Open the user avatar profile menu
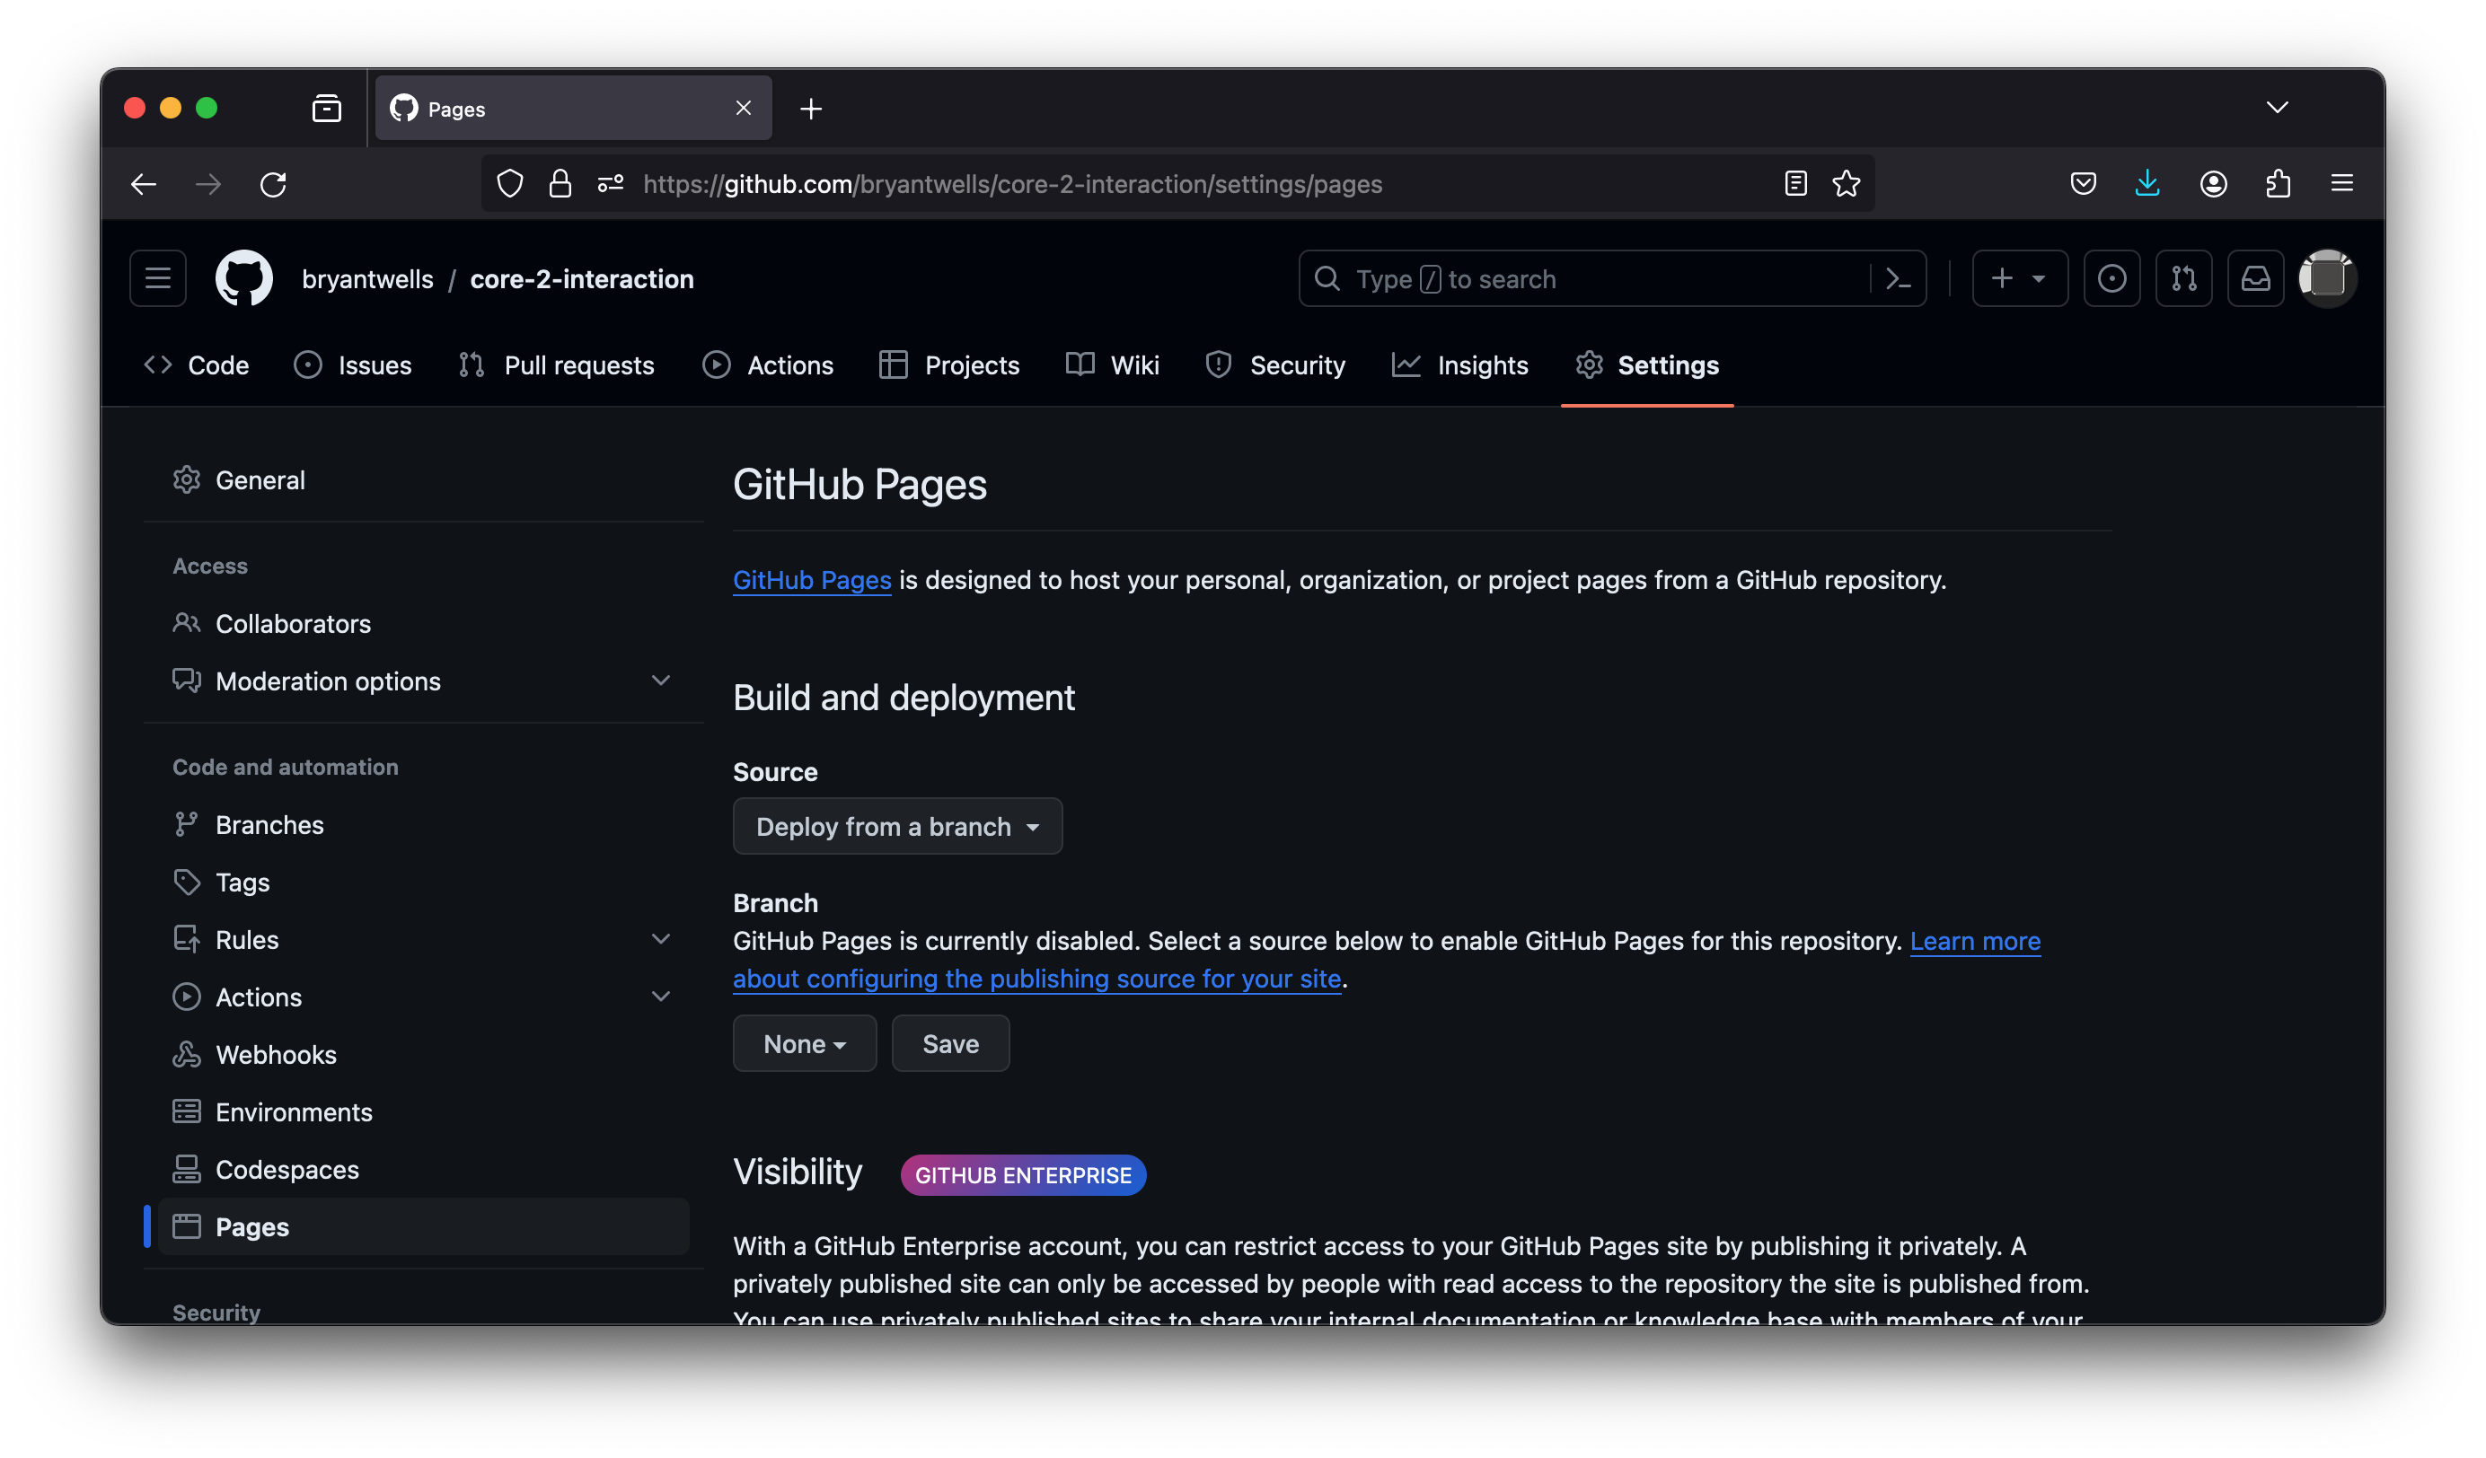The height and width of the screenshot is (1458, 2486). pyautogui.click(x=2326, y=279)
